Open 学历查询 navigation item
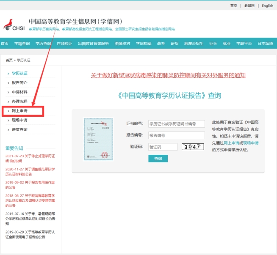277x255 pixels. click(43, 44)
